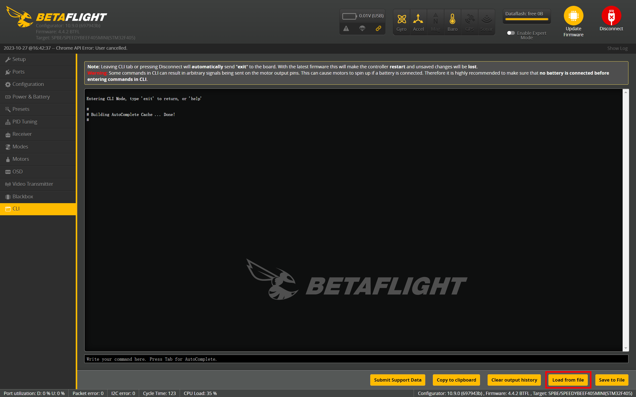The height and width of the screenshot is (397, 636).
Task: Click the 'Packet error: 0' status text
Action: click(x=88, y=393)
